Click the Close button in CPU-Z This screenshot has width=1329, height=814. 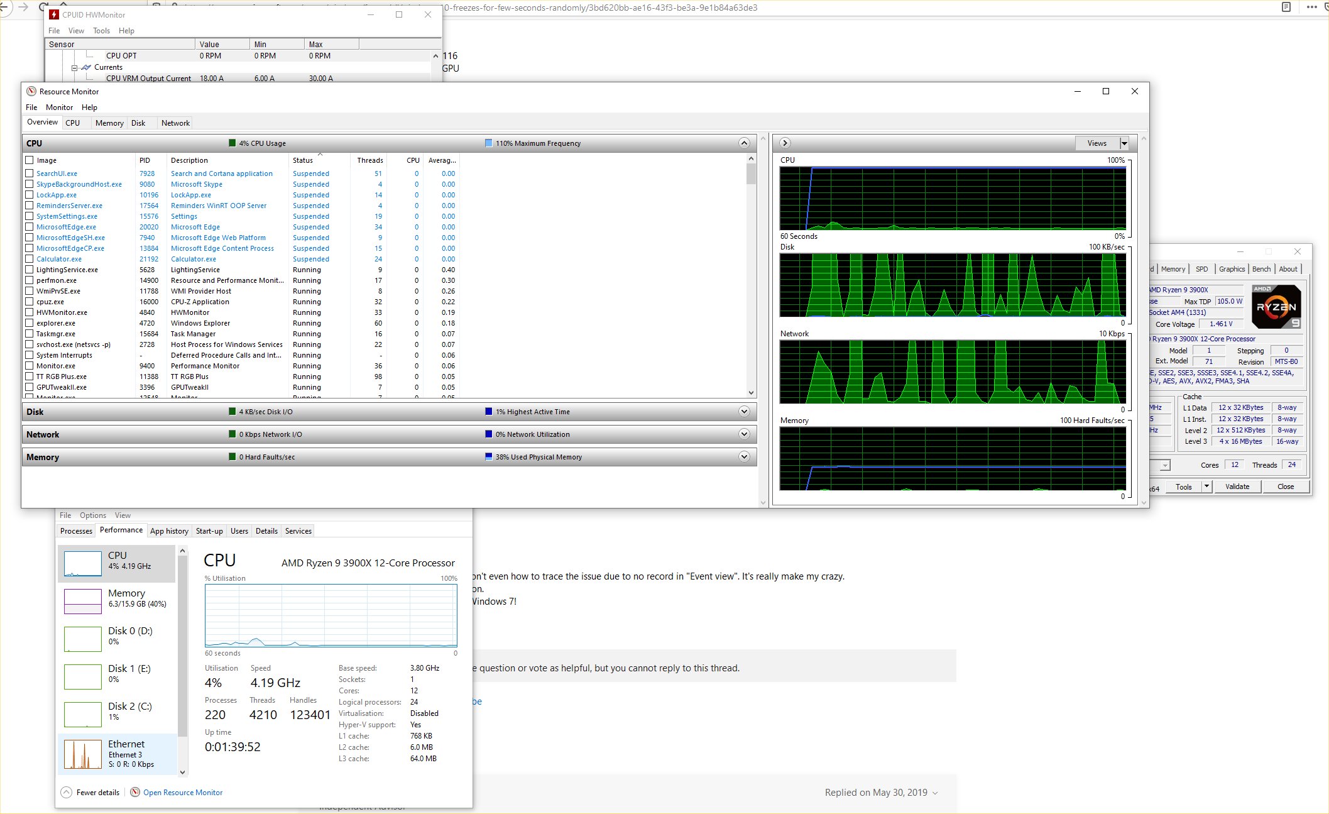tap(1286, 487)
